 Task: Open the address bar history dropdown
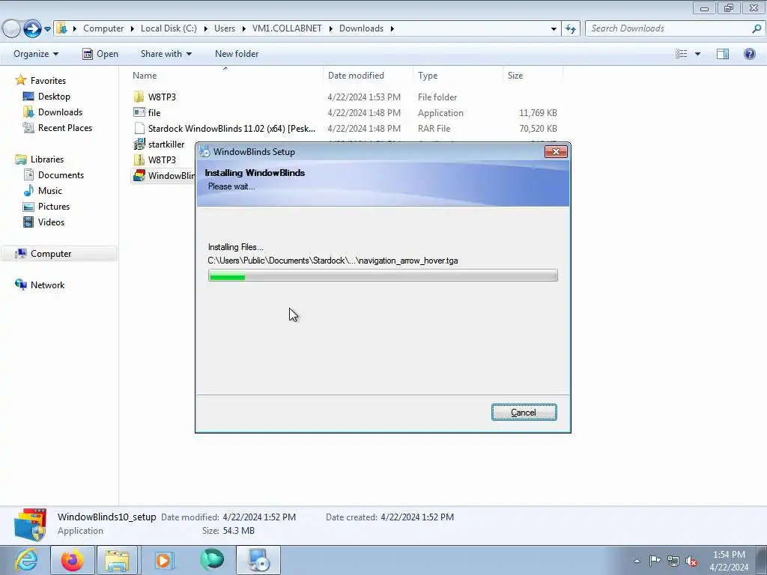(x=554, y=29)
